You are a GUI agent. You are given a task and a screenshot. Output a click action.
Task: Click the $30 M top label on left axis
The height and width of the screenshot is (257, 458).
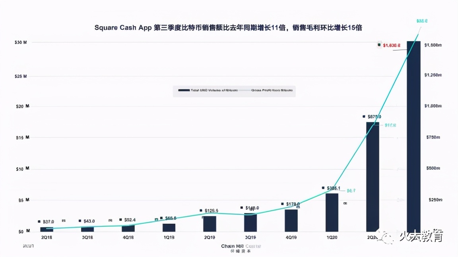21,42
